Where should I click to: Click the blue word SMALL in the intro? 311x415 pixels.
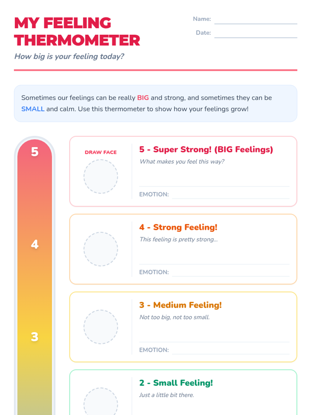tap(33, 109)
